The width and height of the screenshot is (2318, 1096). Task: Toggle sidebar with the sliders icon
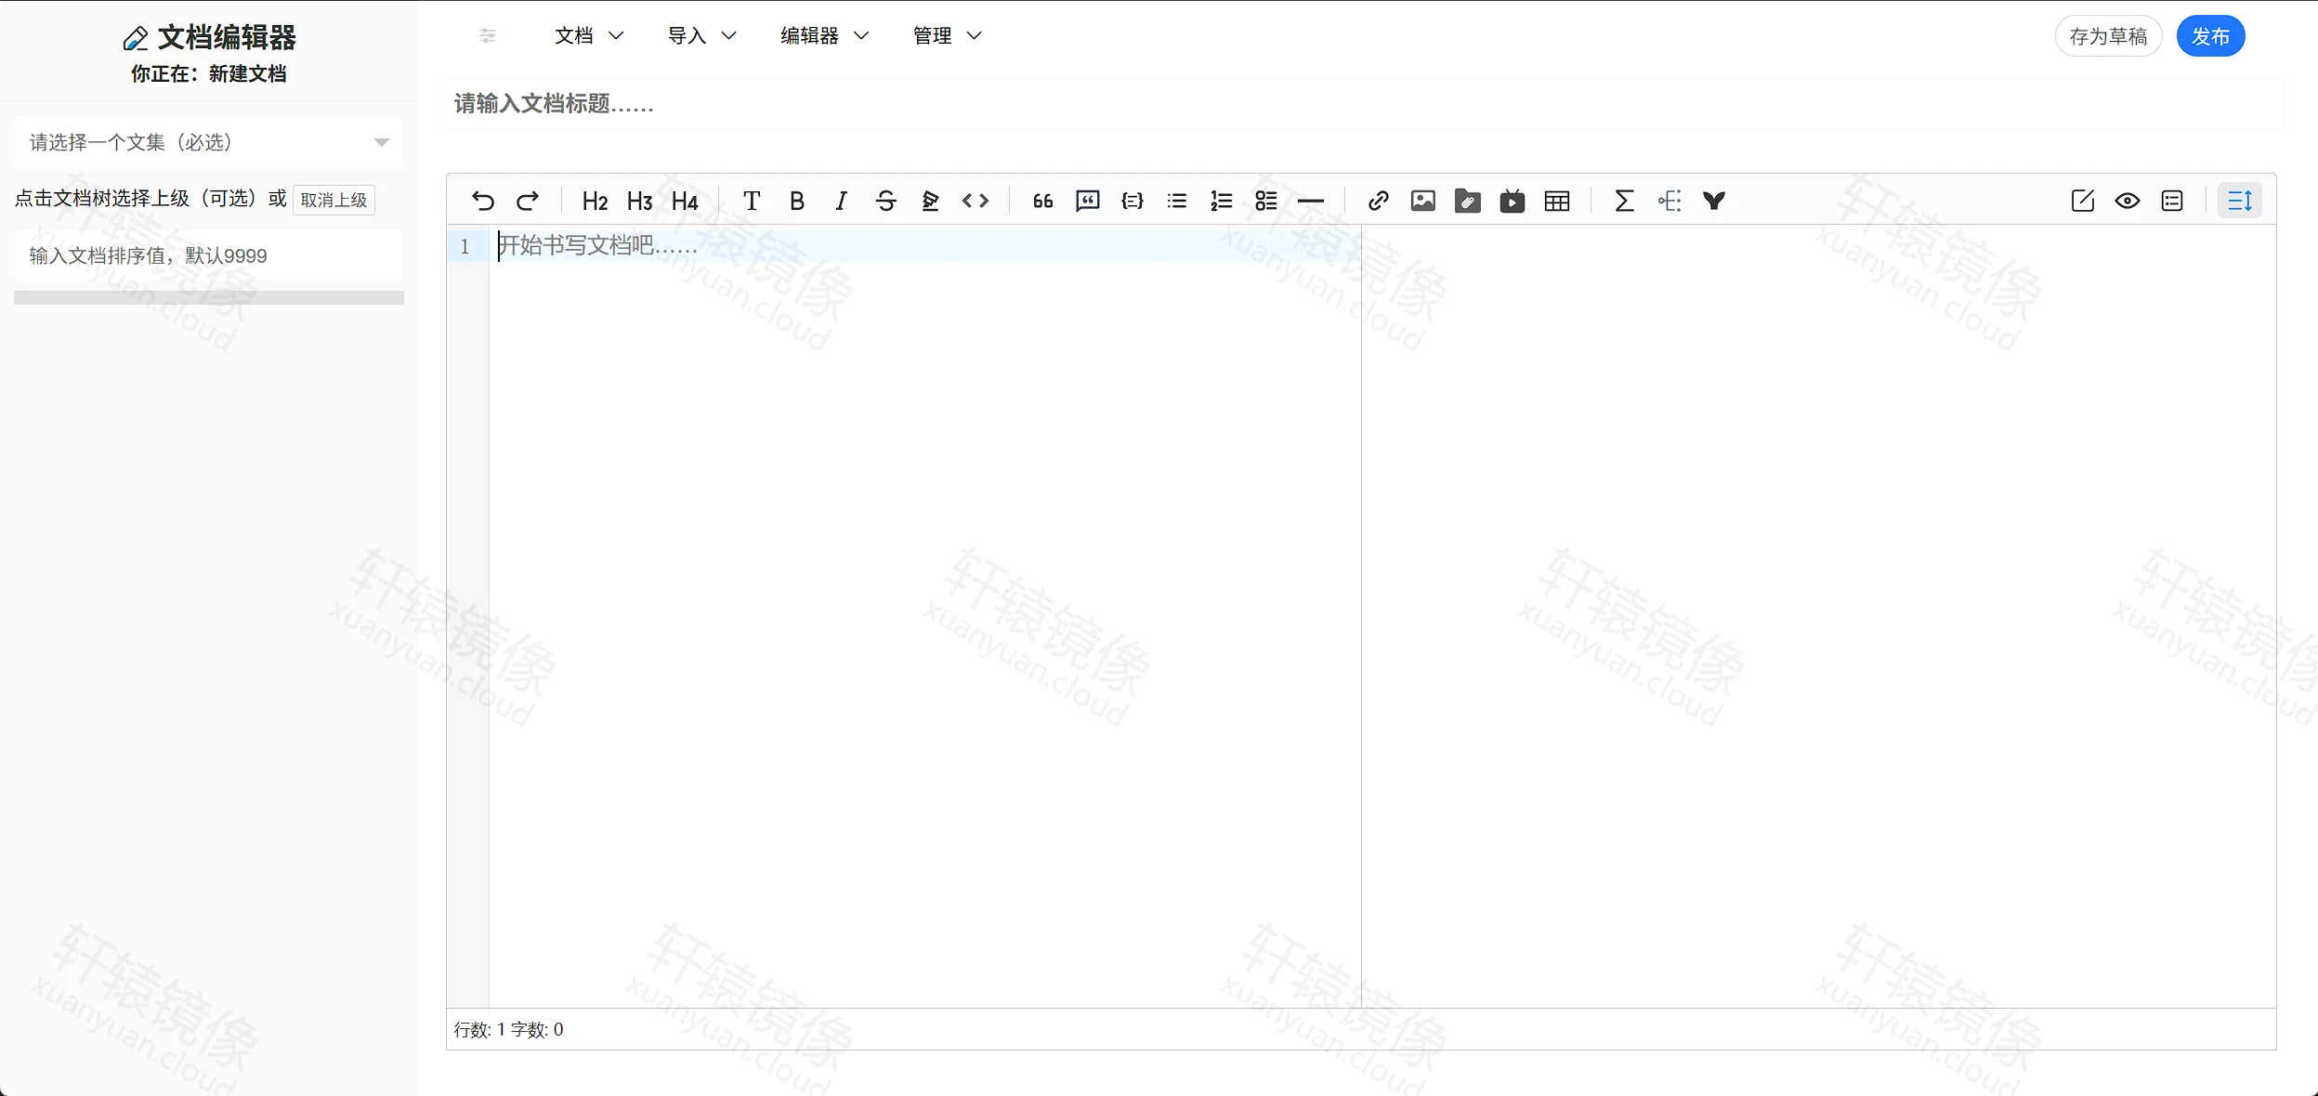(x=488, y=36)
